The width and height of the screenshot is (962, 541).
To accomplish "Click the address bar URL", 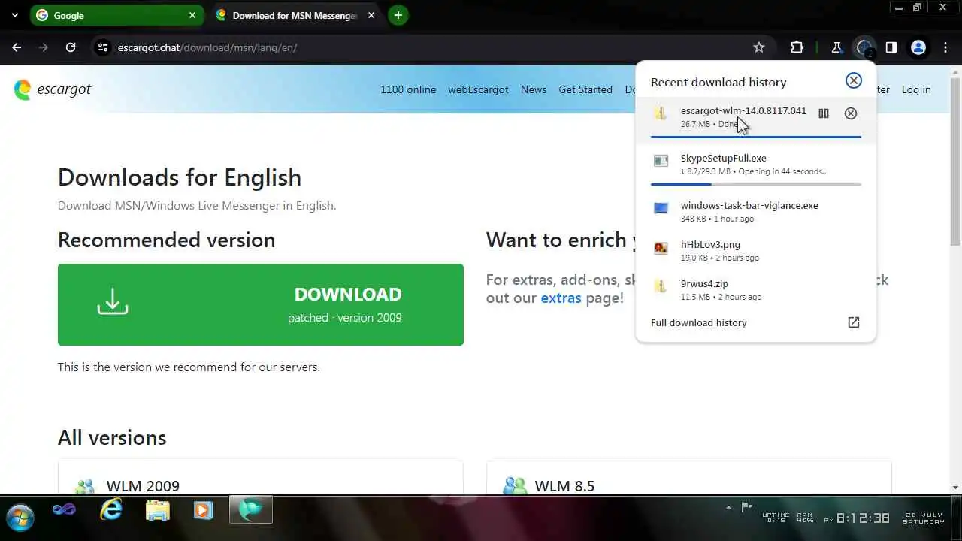I will (207, 47).
